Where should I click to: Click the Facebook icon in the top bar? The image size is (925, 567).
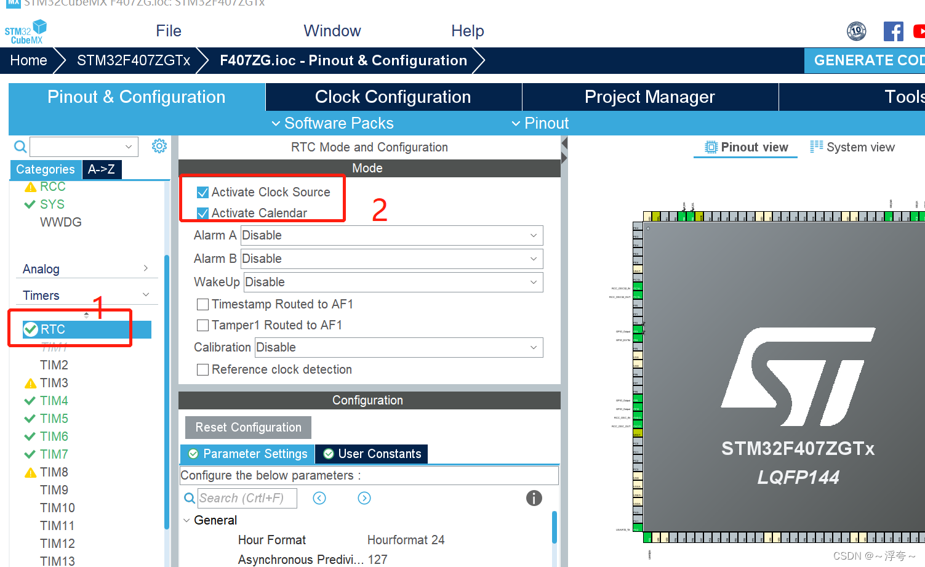pyautogui.click(x=893, y=31)
